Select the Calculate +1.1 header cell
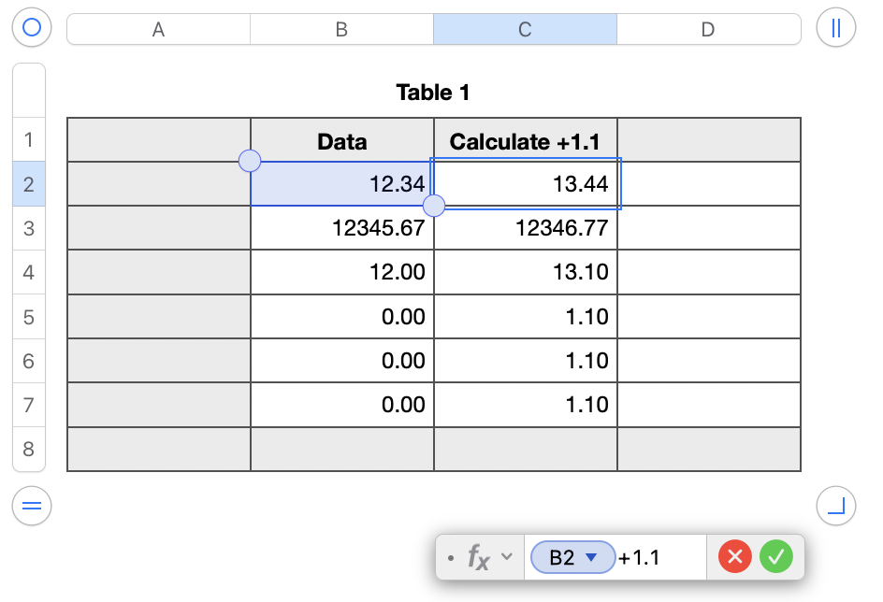The height and width of the screenshot is (602, 883). pyautogui.click(x=525, y=140)
